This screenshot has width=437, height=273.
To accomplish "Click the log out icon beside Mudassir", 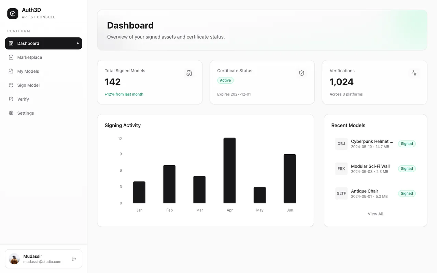I will coord(74,259).
